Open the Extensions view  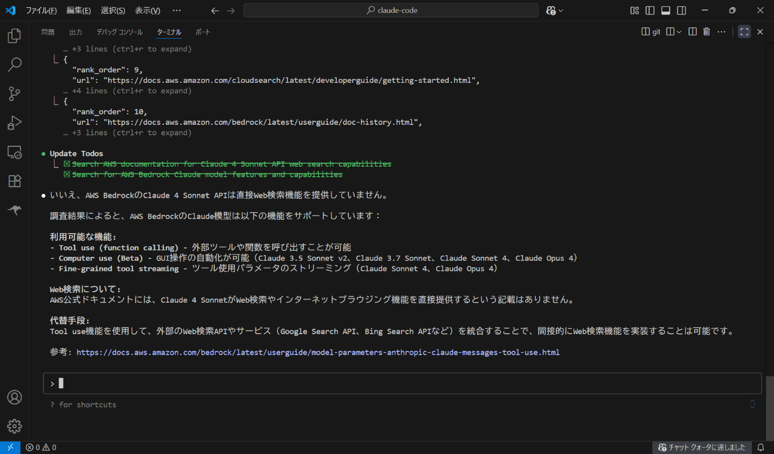tap(14, 181)
